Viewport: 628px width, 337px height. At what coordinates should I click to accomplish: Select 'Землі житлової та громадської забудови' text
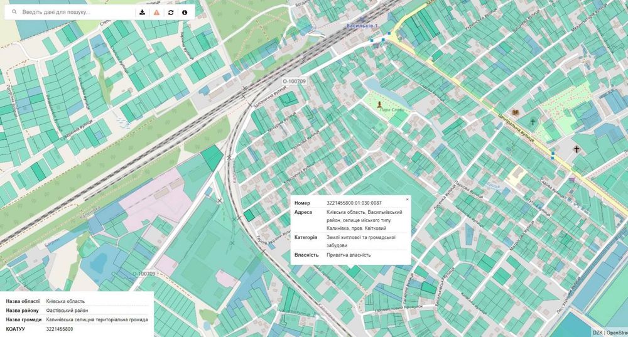click(x=361, y=242)
